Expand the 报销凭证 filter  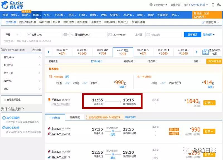(x=22, y=81)
